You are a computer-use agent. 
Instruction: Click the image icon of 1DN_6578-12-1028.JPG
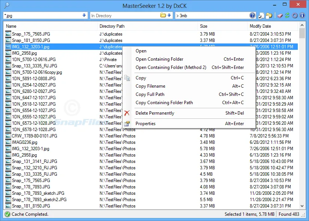tap(8, 130)
